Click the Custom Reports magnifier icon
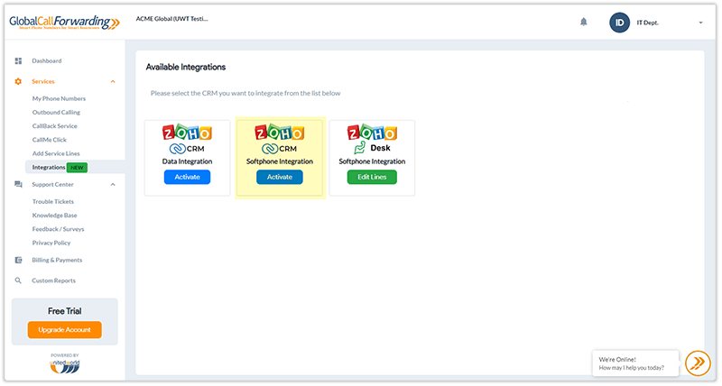The width and height of the screenshot is (722, 386). click(18, 280)
